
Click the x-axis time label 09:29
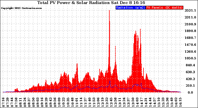[46, 102]
